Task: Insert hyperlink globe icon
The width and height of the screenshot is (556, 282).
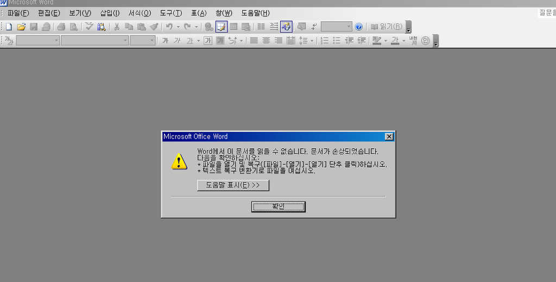Action: click(209, 27)
